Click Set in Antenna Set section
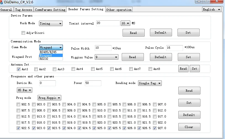225x139 pixels. pyautogui.click(x=195, y=69)
